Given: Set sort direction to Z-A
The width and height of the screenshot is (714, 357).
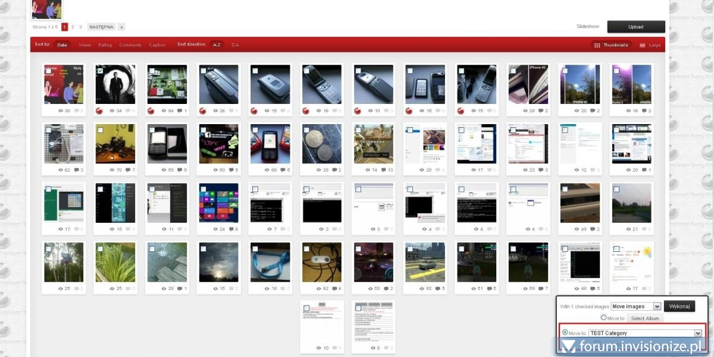Looking at the screenshot, I should coord(235,45).
